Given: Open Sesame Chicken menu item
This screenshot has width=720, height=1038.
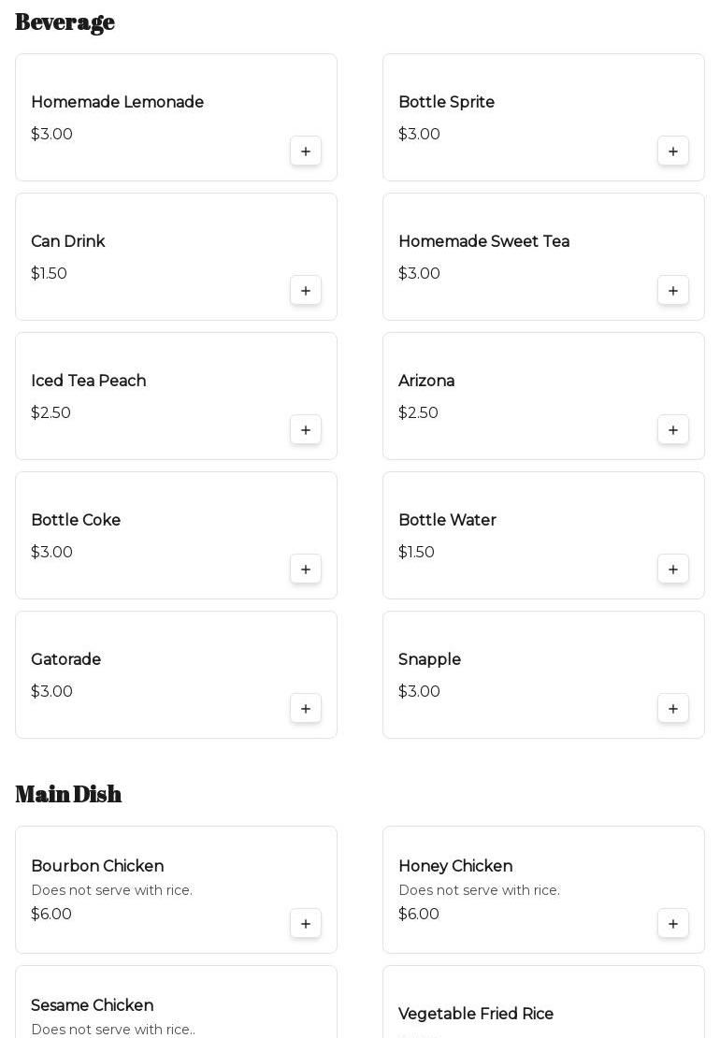Looking at the screenshot, I should (92, 1005).
